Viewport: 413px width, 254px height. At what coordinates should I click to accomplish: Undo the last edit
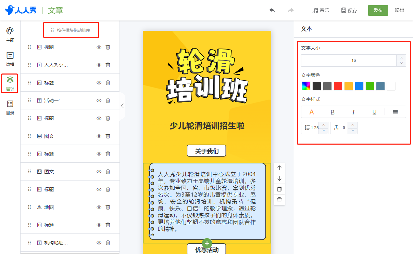(272, 10)
